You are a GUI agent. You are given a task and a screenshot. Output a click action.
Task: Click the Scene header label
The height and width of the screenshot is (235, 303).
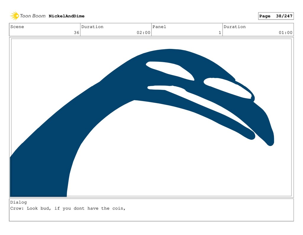click(17, 27)
